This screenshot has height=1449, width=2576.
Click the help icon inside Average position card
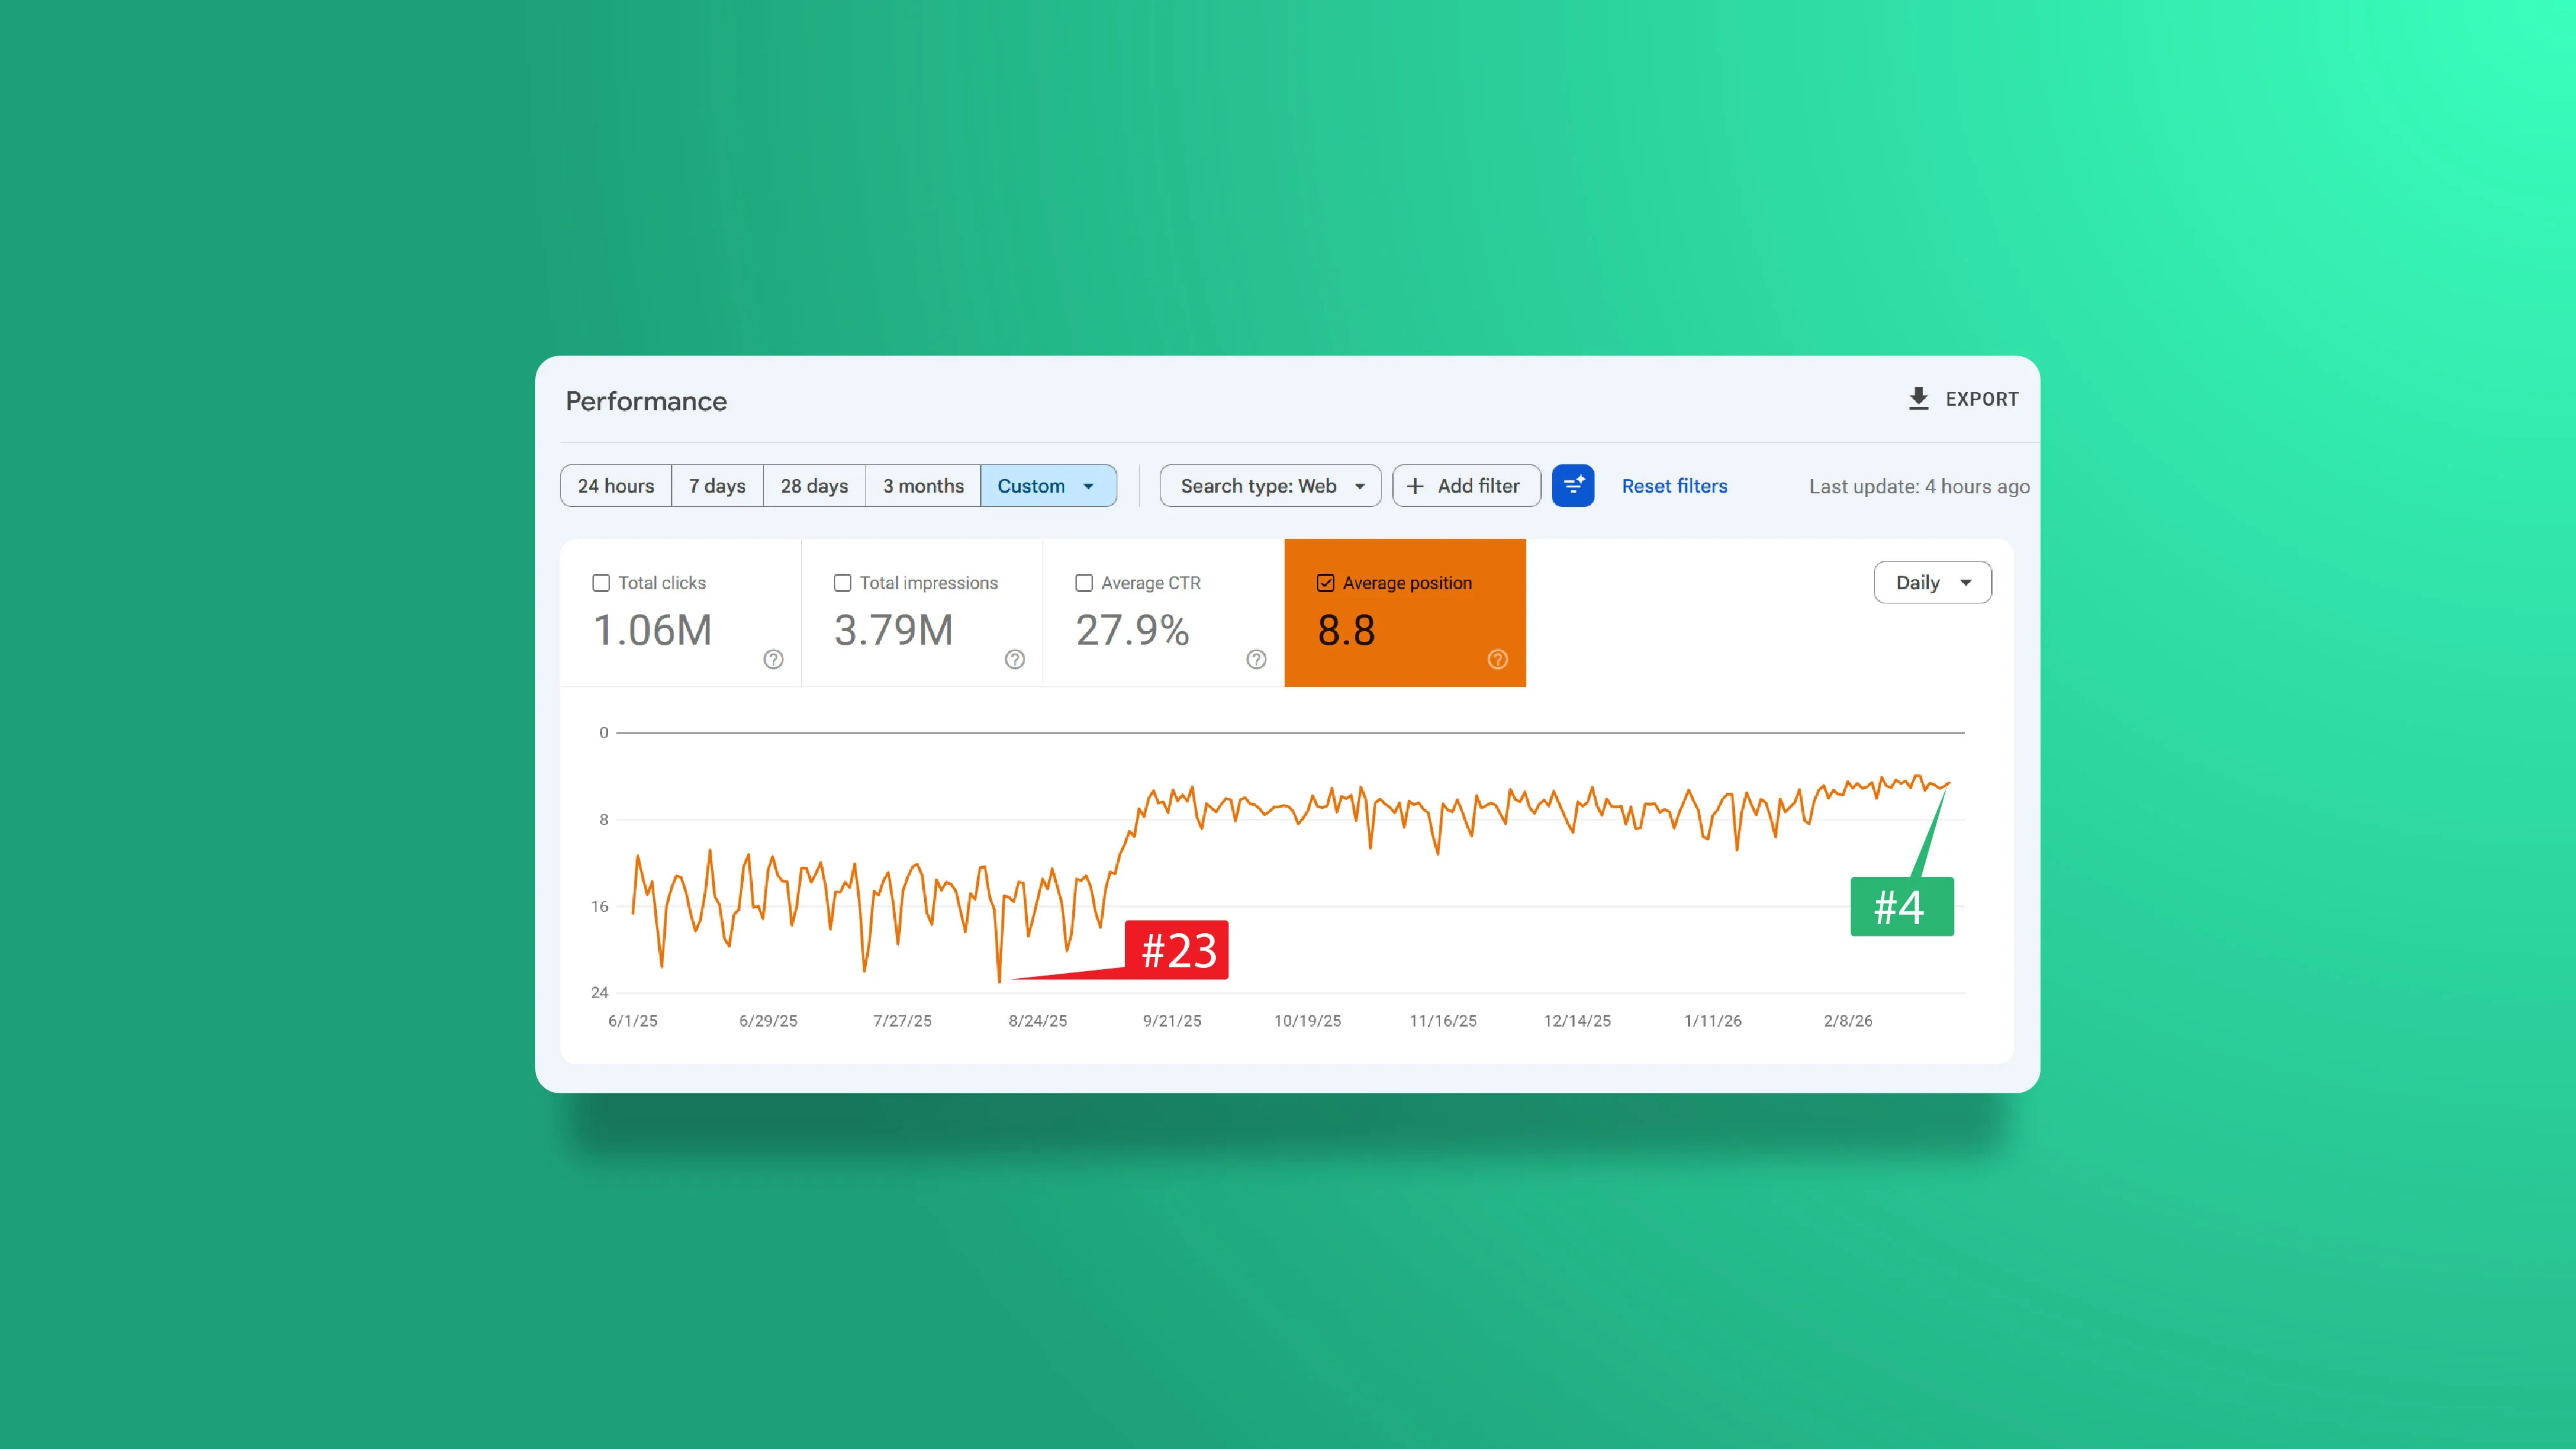1497,659
